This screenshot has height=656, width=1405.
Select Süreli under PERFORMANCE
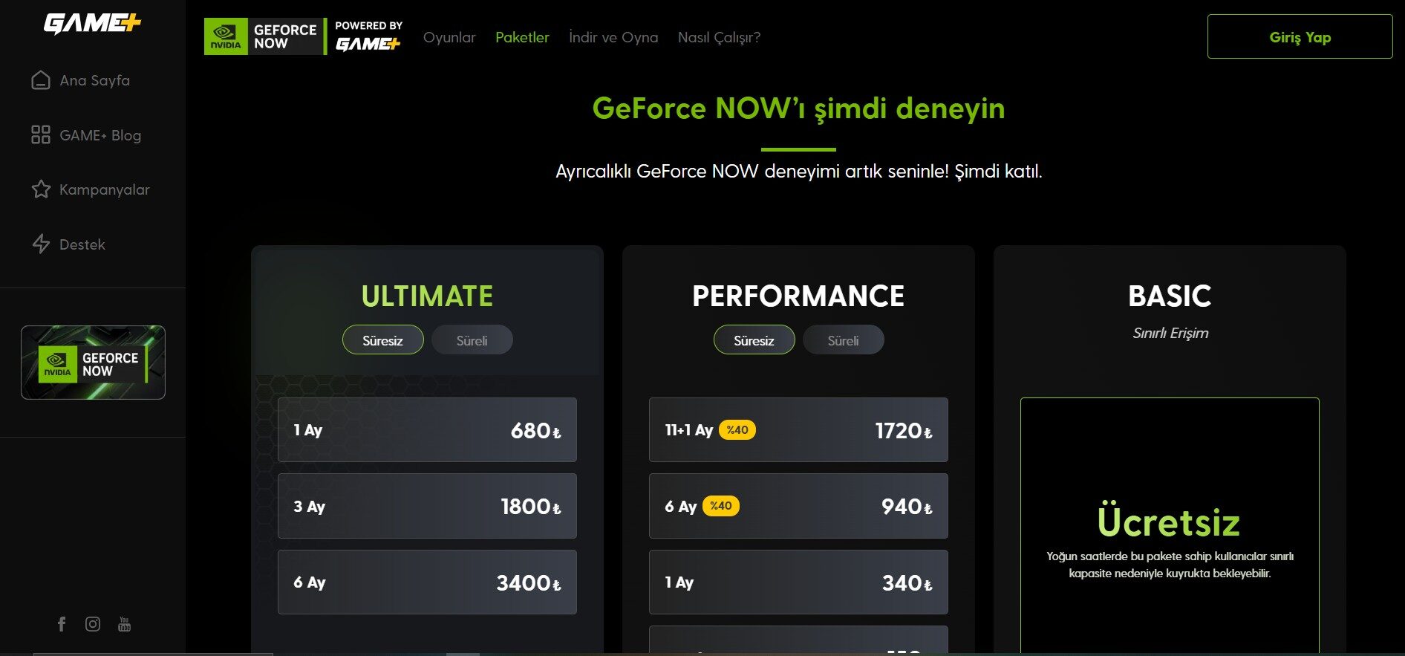(843, 340)
